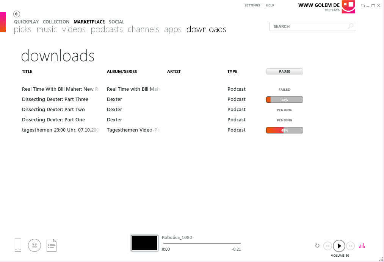Open the device sync icon
This screenshot has height=262, width=384.
click(x=18, y=245)
